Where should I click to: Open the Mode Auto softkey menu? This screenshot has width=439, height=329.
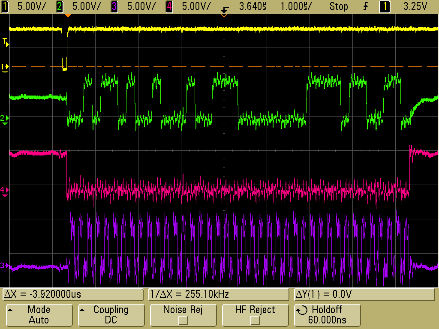39,315
